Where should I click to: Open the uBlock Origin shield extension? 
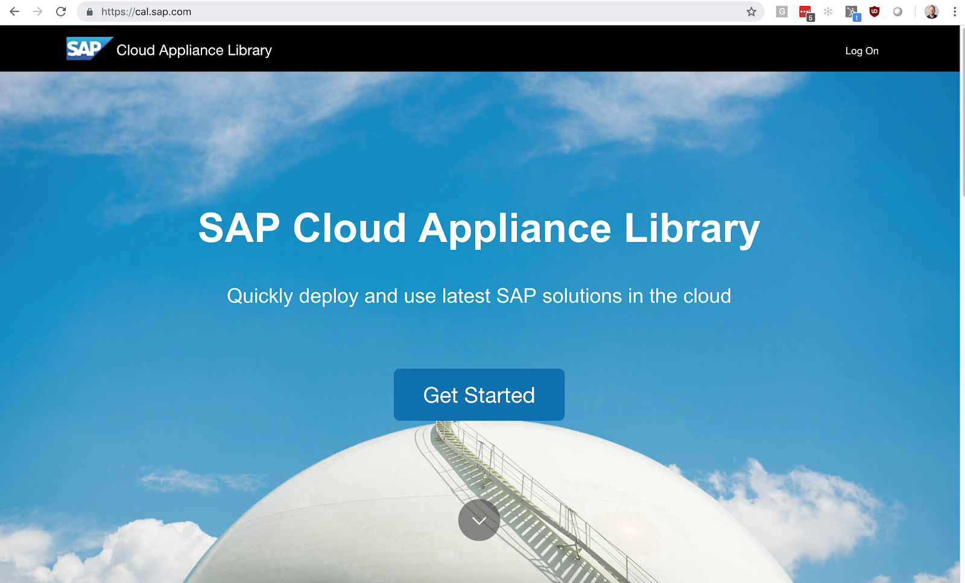[x=875, y=11]
